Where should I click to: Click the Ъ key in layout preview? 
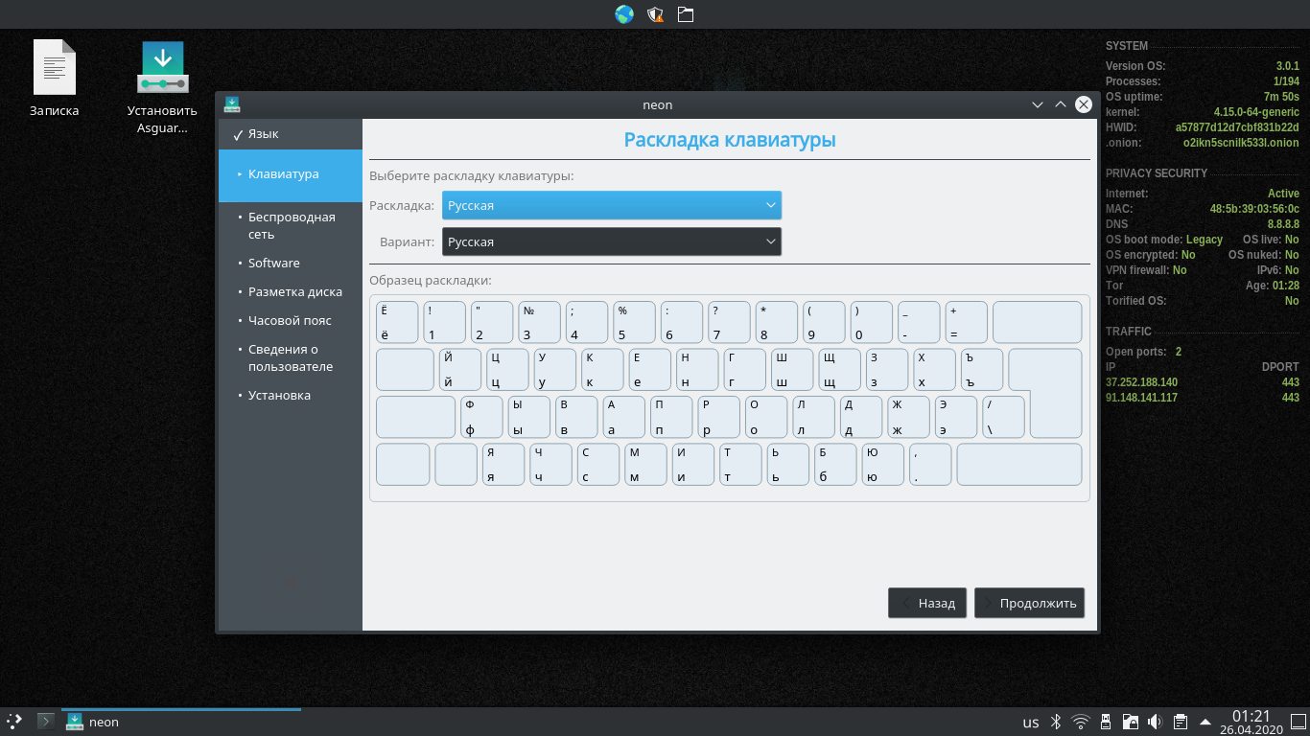981,369
